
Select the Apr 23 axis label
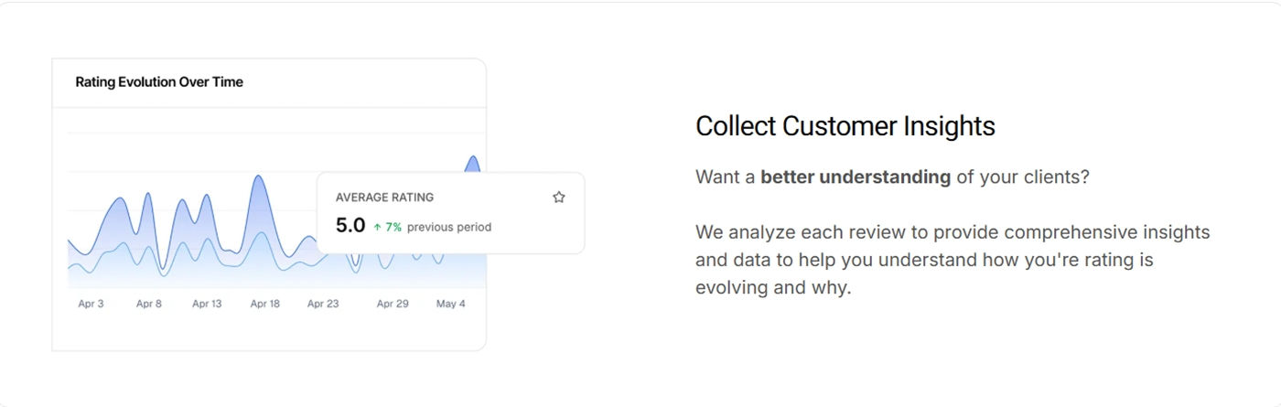(323, 304)
